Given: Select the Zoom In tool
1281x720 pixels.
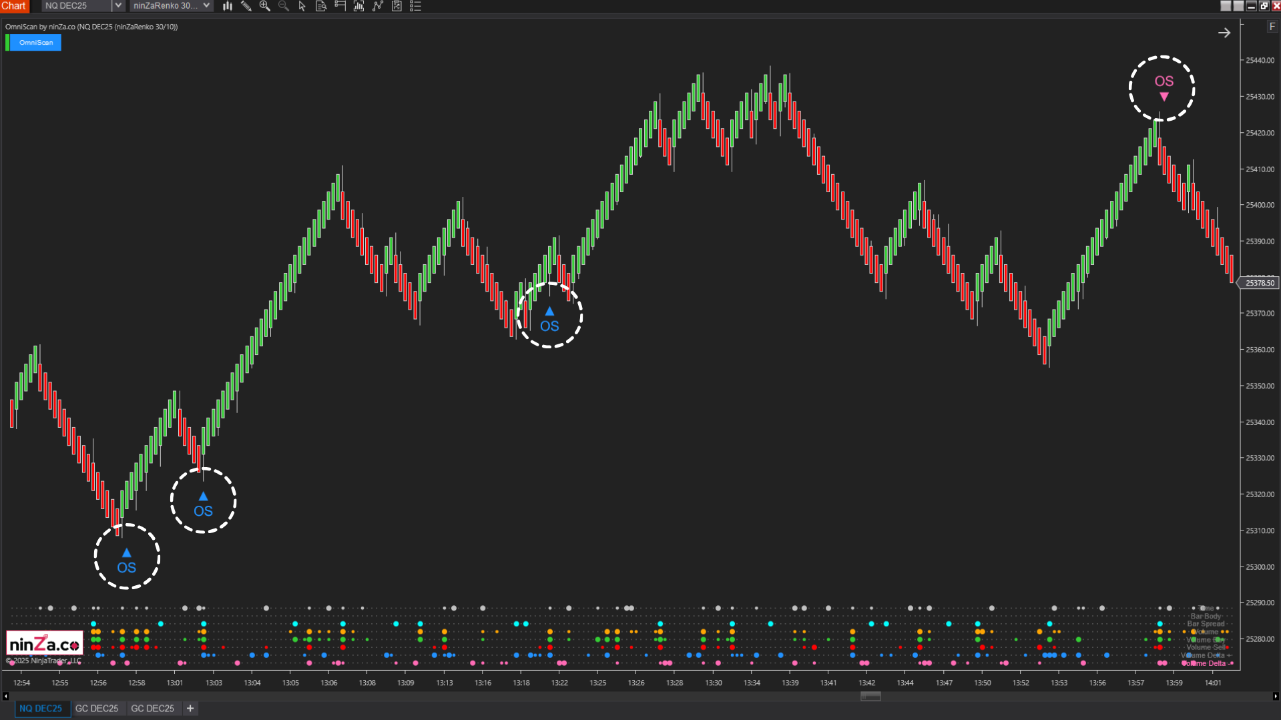Looking at the screenshot, I should click(x=265, y=6).
